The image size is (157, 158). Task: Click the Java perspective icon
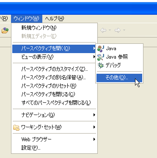click(x=101, y=49)
